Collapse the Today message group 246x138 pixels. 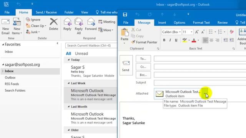[68, 60]
